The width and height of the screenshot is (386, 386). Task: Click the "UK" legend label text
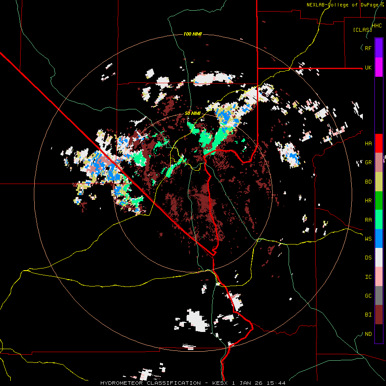click(x=368, y=68)
